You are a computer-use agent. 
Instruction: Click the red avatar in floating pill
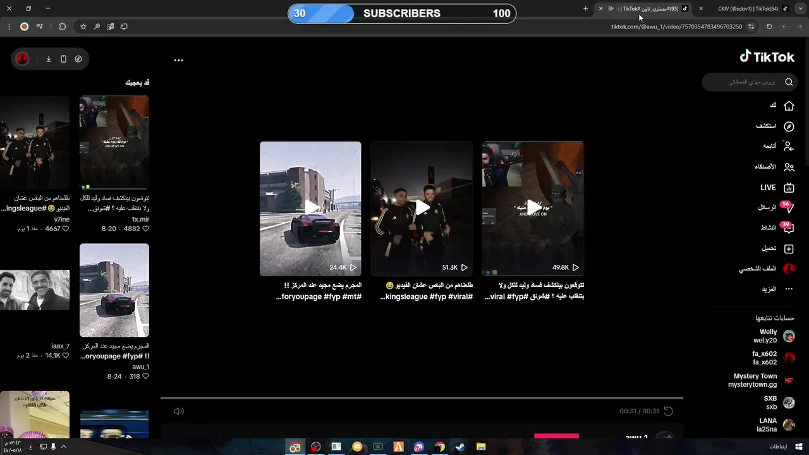(x=22, y=59)
